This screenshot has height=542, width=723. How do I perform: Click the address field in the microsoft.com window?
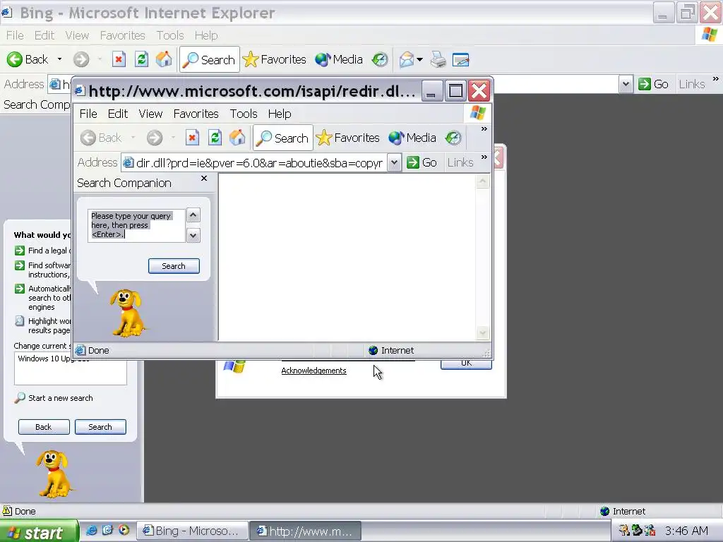(x=254, y=163)
